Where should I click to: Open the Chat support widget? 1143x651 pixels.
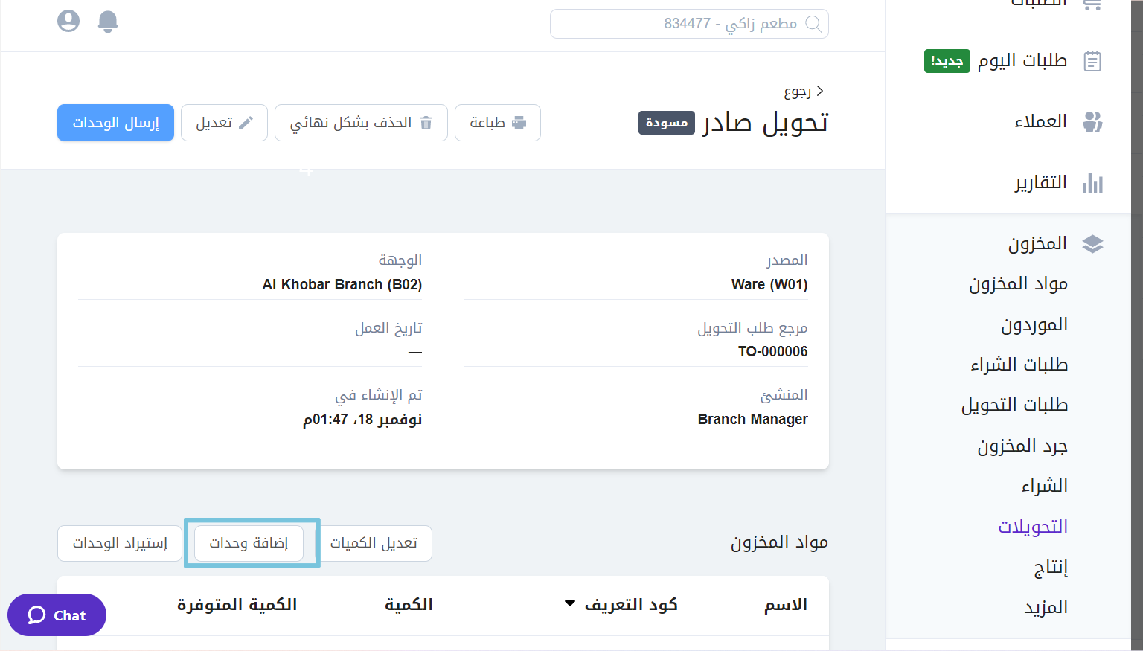click(x=57, y=615)
